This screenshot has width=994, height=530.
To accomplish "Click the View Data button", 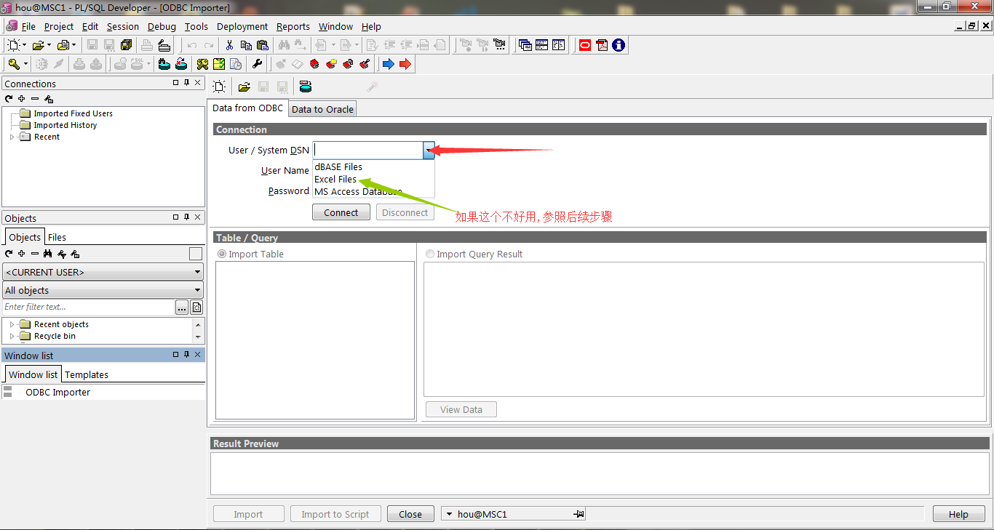I will [461, 409].
